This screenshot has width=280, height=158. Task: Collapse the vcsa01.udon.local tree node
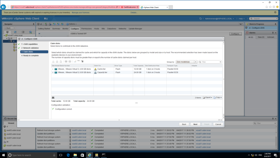(4, 35)
